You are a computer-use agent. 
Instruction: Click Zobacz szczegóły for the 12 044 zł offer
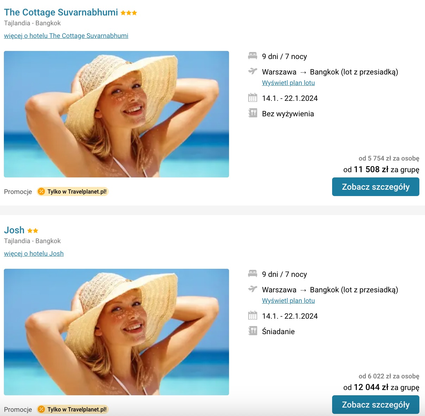[376, 404]
